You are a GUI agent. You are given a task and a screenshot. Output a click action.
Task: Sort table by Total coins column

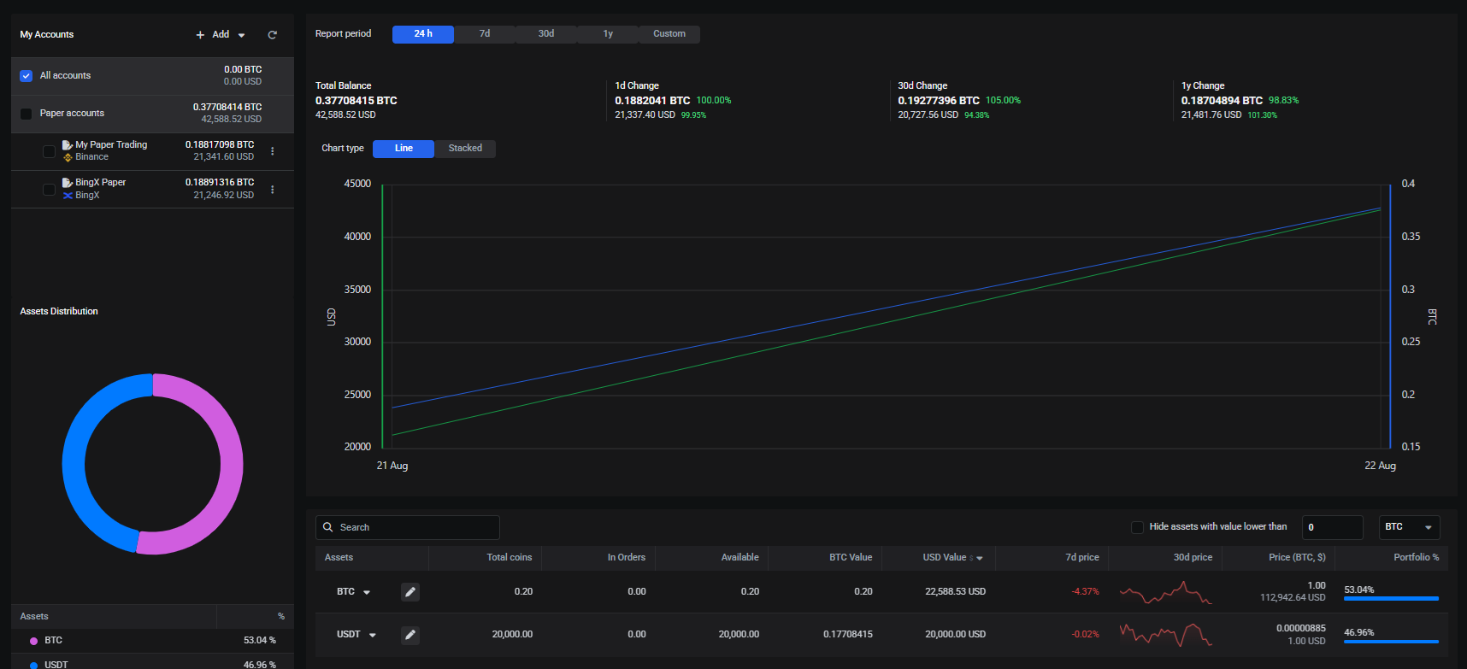coord(510,557)
